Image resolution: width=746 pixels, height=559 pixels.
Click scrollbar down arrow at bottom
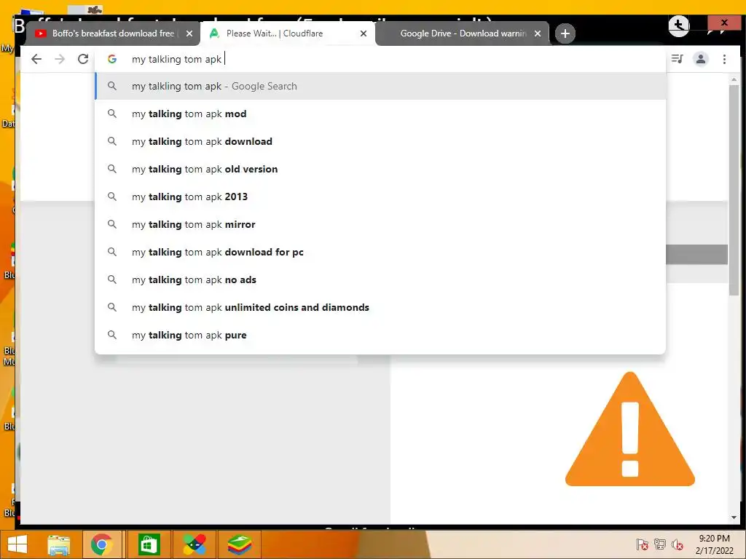[734, 518]
